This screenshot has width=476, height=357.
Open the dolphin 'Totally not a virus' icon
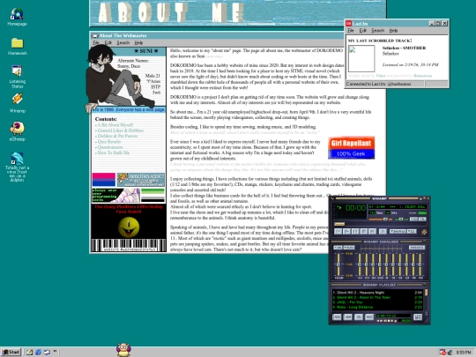click(17, 167)
